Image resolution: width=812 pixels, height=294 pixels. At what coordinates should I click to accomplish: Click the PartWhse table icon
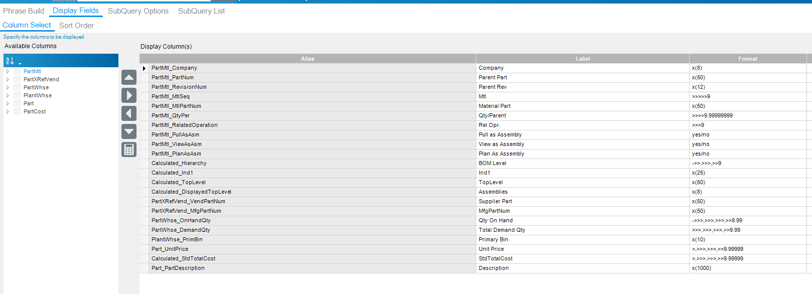(18, 87)
